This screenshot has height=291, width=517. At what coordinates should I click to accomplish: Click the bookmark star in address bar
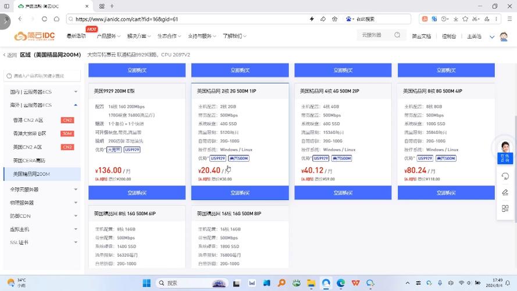point(334,19)
